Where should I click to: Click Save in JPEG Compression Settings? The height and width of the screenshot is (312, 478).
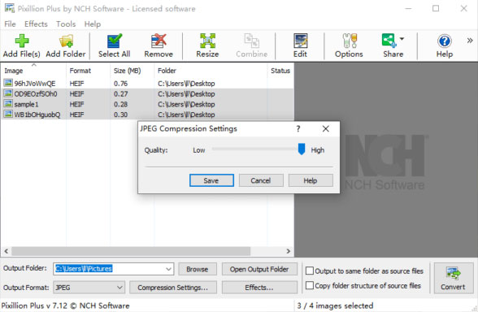tap(211, 180)
